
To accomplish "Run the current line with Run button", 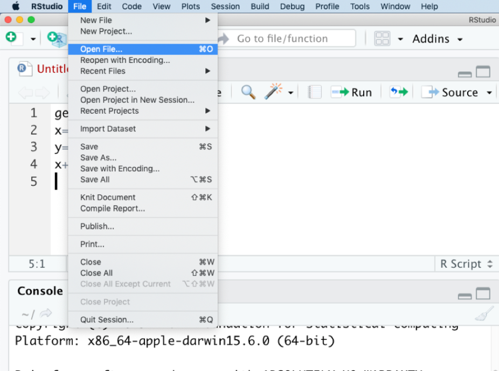I will pos(351,92).
